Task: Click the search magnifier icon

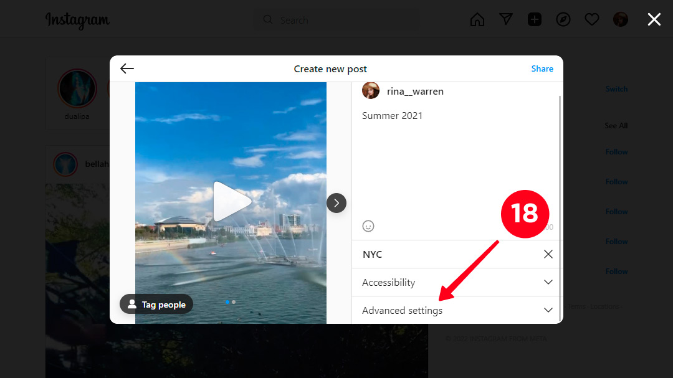Action: (268, 20)
